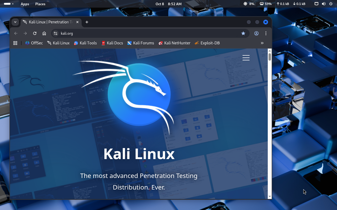The height and width of the screenshot is (210, 337).
Task: Reload the kali.org page
Action: (35, 33)
